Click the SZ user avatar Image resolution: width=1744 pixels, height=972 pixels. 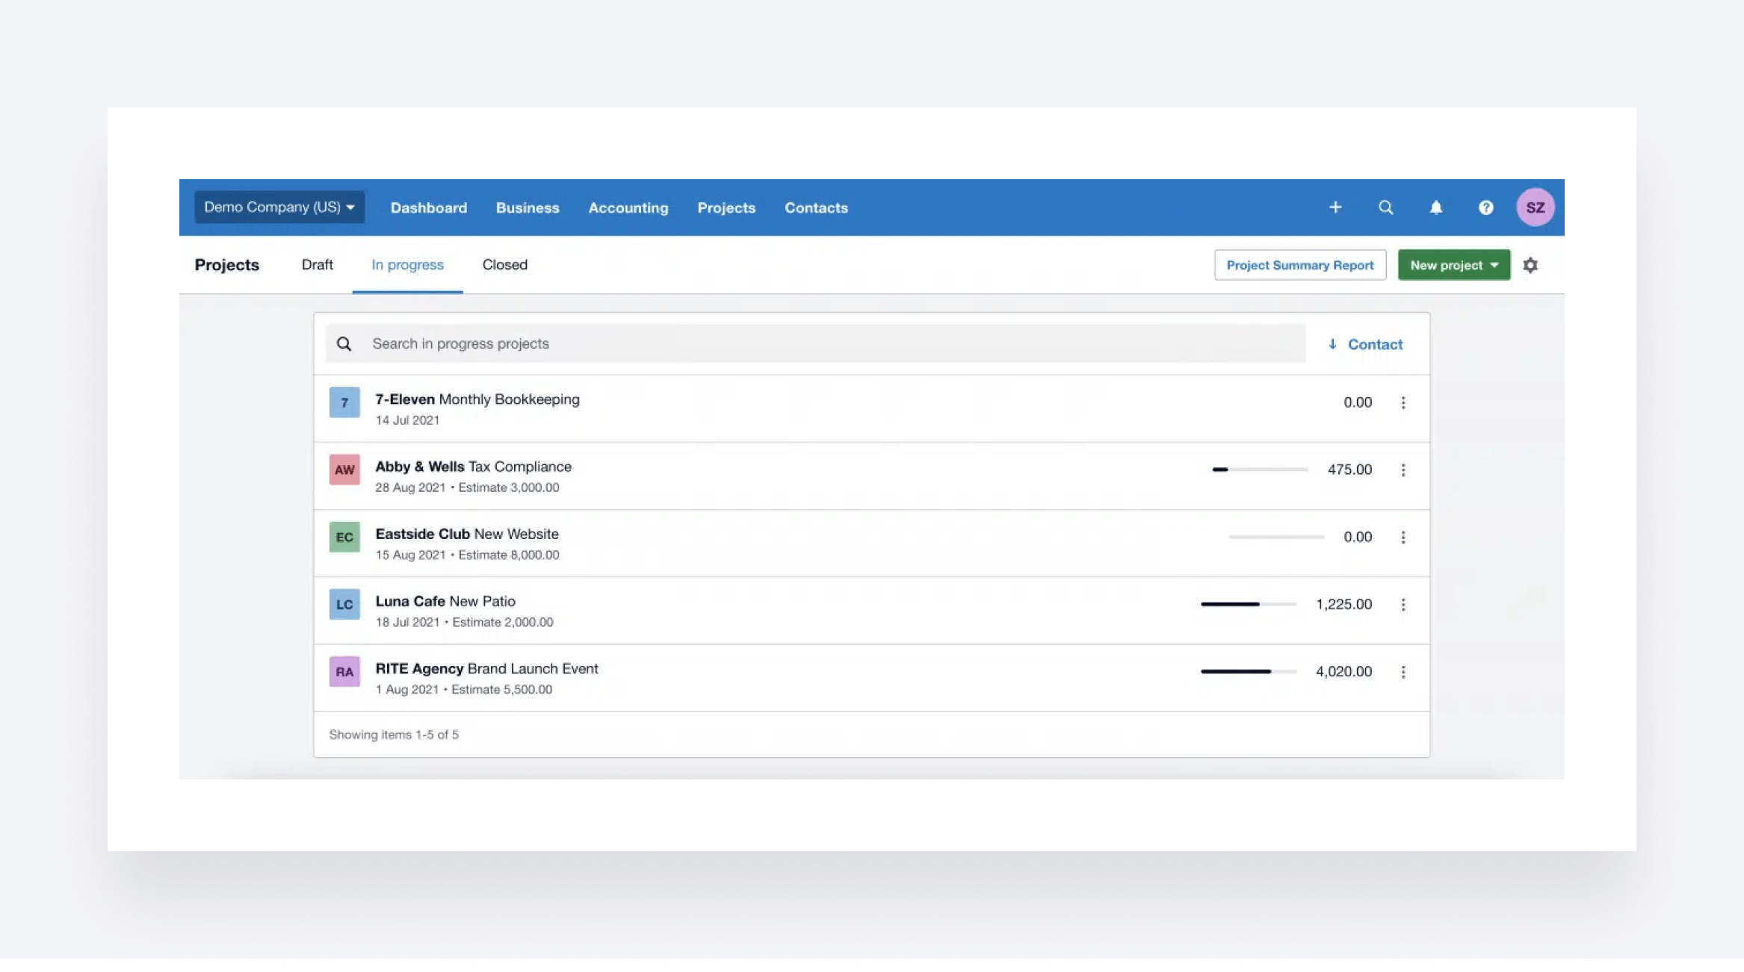point(1535,208)
